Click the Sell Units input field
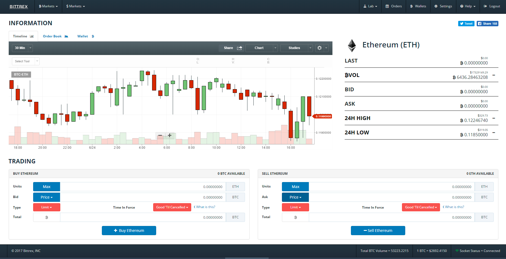 392,187
